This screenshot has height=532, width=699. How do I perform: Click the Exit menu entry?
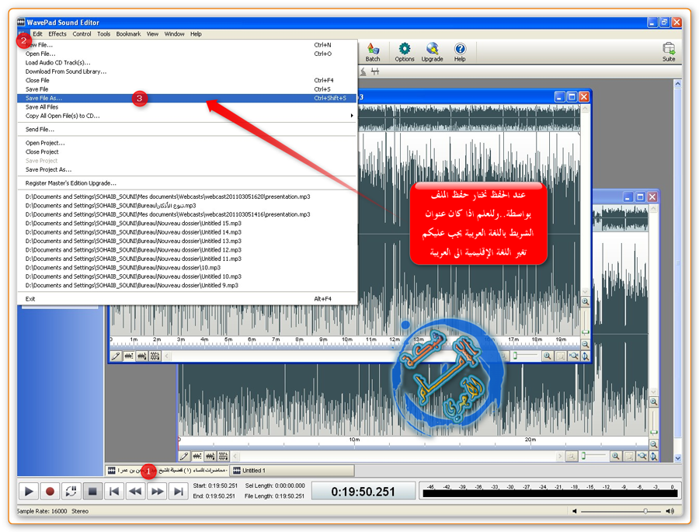point(30,299)
